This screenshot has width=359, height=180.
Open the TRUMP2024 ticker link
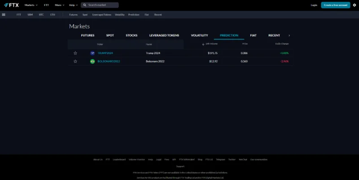[105, 53]
